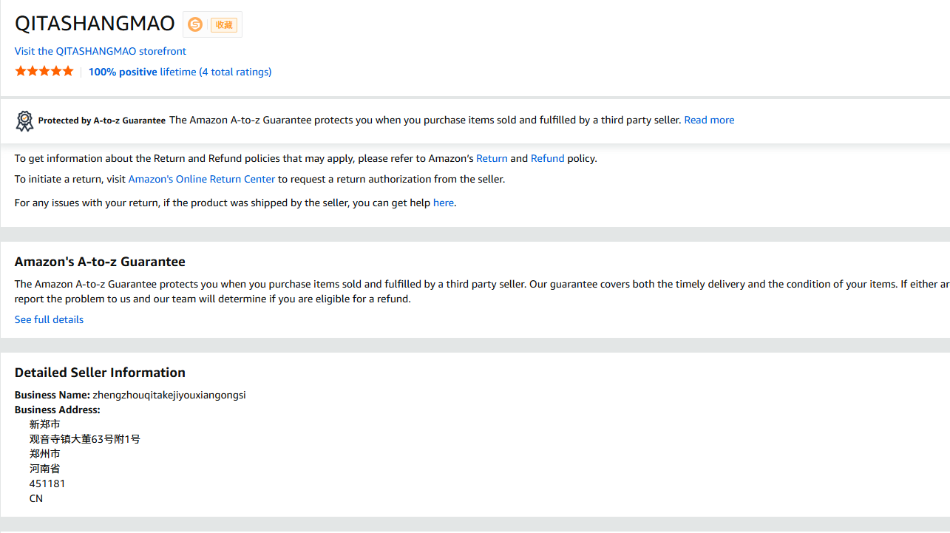
Task: Click Read more about A-to-z Guarantee
Action: 709,120
